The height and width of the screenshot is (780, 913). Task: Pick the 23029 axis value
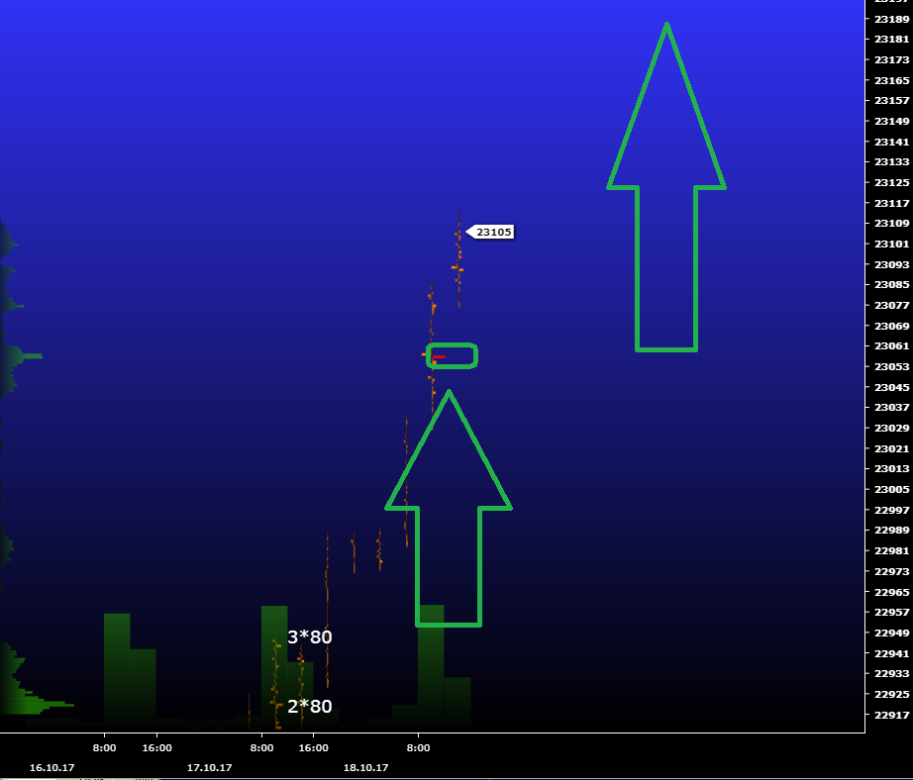click(891, 428)
